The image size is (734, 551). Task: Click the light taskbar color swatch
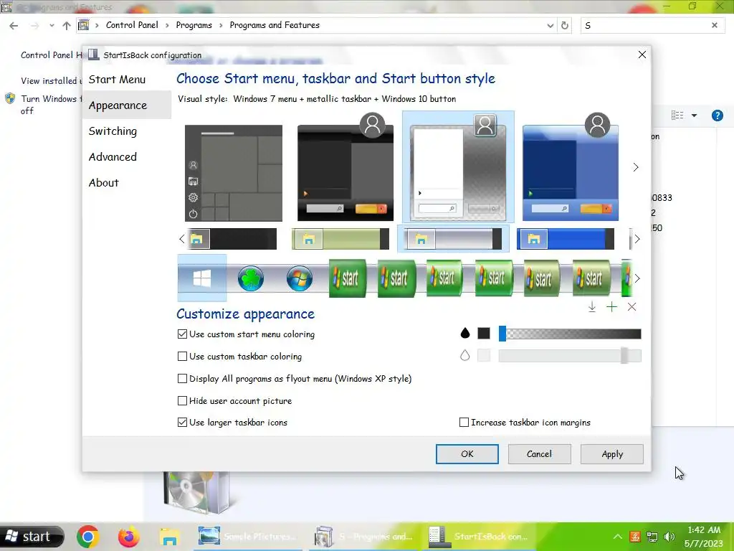pyautogui.click(x=484, y=356)
